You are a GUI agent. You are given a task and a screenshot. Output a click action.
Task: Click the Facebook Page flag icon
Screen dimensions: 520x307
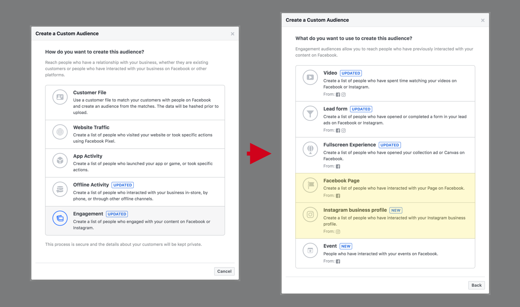click(310, 185)
